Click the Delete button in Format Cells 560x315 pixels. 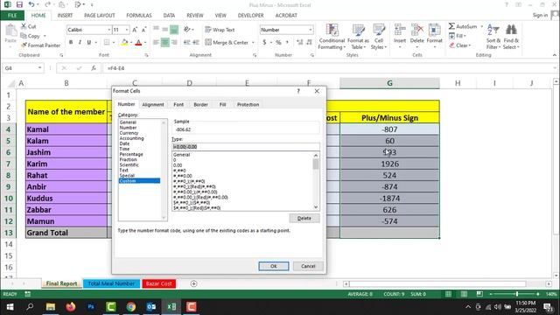(x=304, y=218)
